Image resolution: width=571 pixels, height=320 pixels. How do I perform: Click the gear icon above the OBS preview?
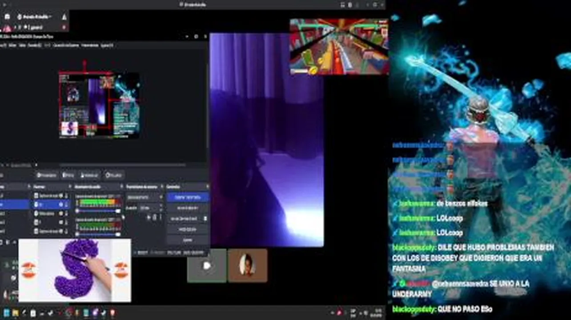click(x=196, y=36)
